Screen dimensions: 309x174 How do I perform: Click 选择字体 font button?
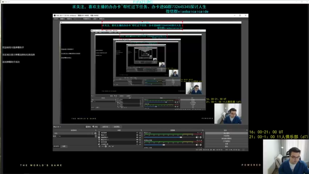105,127
